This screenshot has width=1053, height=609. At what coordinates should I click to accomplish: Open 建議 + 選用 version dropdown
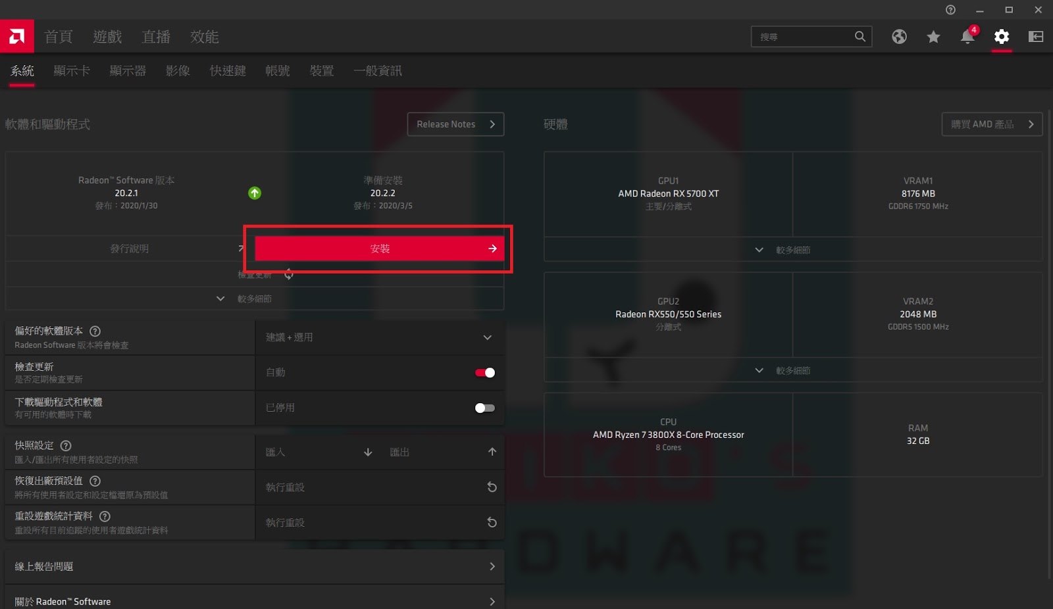pyautogui.click(x=380, y=337)
